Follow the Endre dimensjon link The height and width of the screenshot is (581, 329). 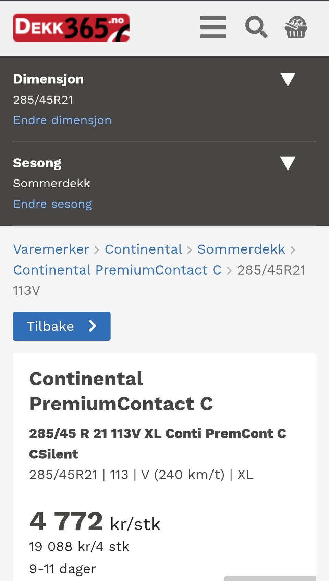click(62, 120)
